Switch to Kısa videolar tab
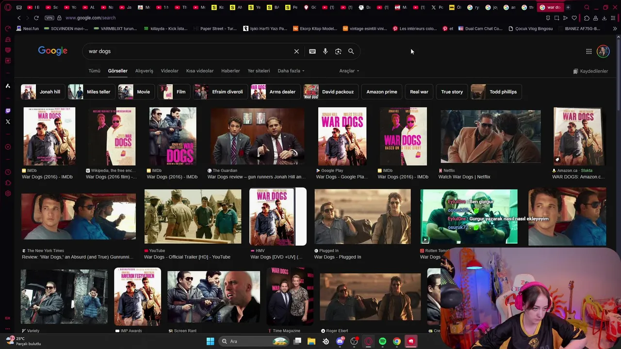The width and height of the screenshot is (621, 349). point(200,71)
